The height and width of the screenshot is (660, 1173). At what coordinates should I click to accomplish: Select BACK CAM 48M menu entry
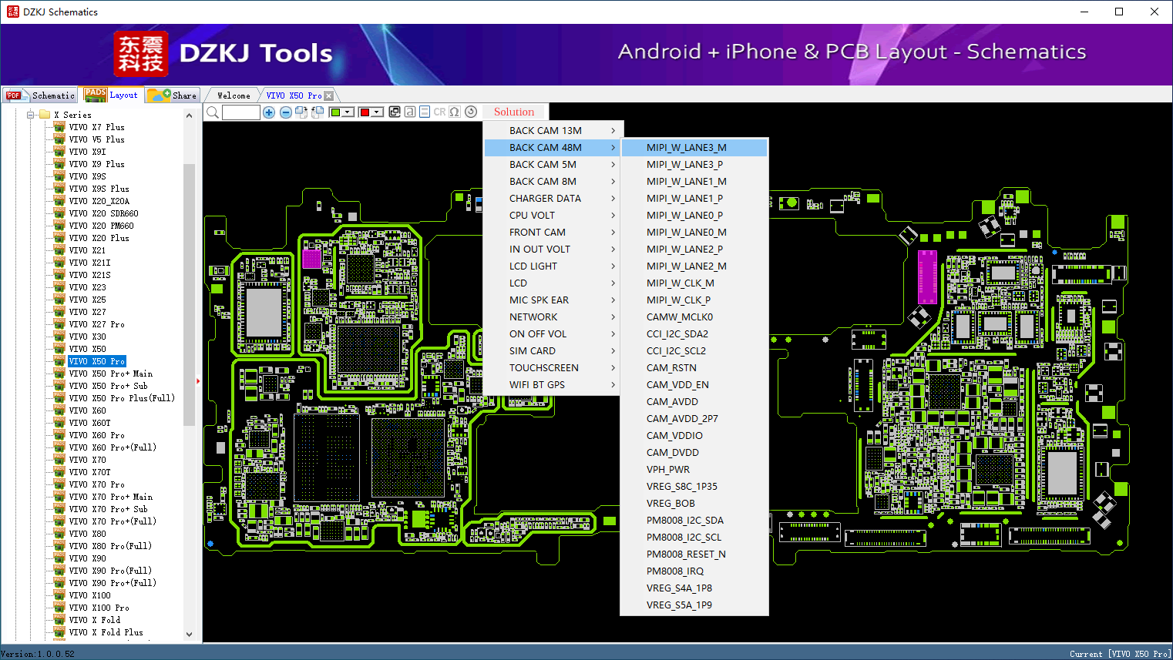(x=553, y=148)
